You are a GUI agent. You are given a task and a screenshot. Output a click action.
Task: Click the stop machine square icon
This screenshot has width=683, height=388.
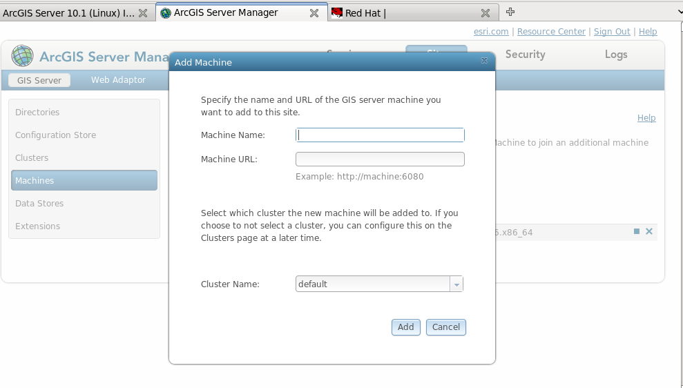637,231
